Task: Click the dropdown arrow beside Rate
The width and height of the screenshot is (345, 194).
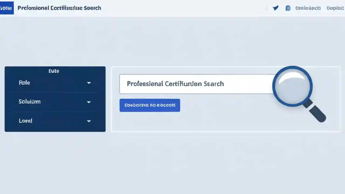Action: click(x=89, y=83)
